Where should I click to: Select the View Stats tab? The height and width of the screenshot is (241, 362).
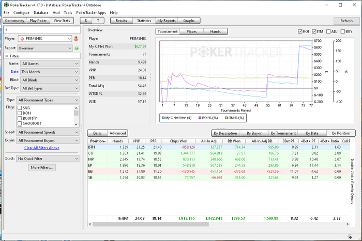(x=62, y=21)
